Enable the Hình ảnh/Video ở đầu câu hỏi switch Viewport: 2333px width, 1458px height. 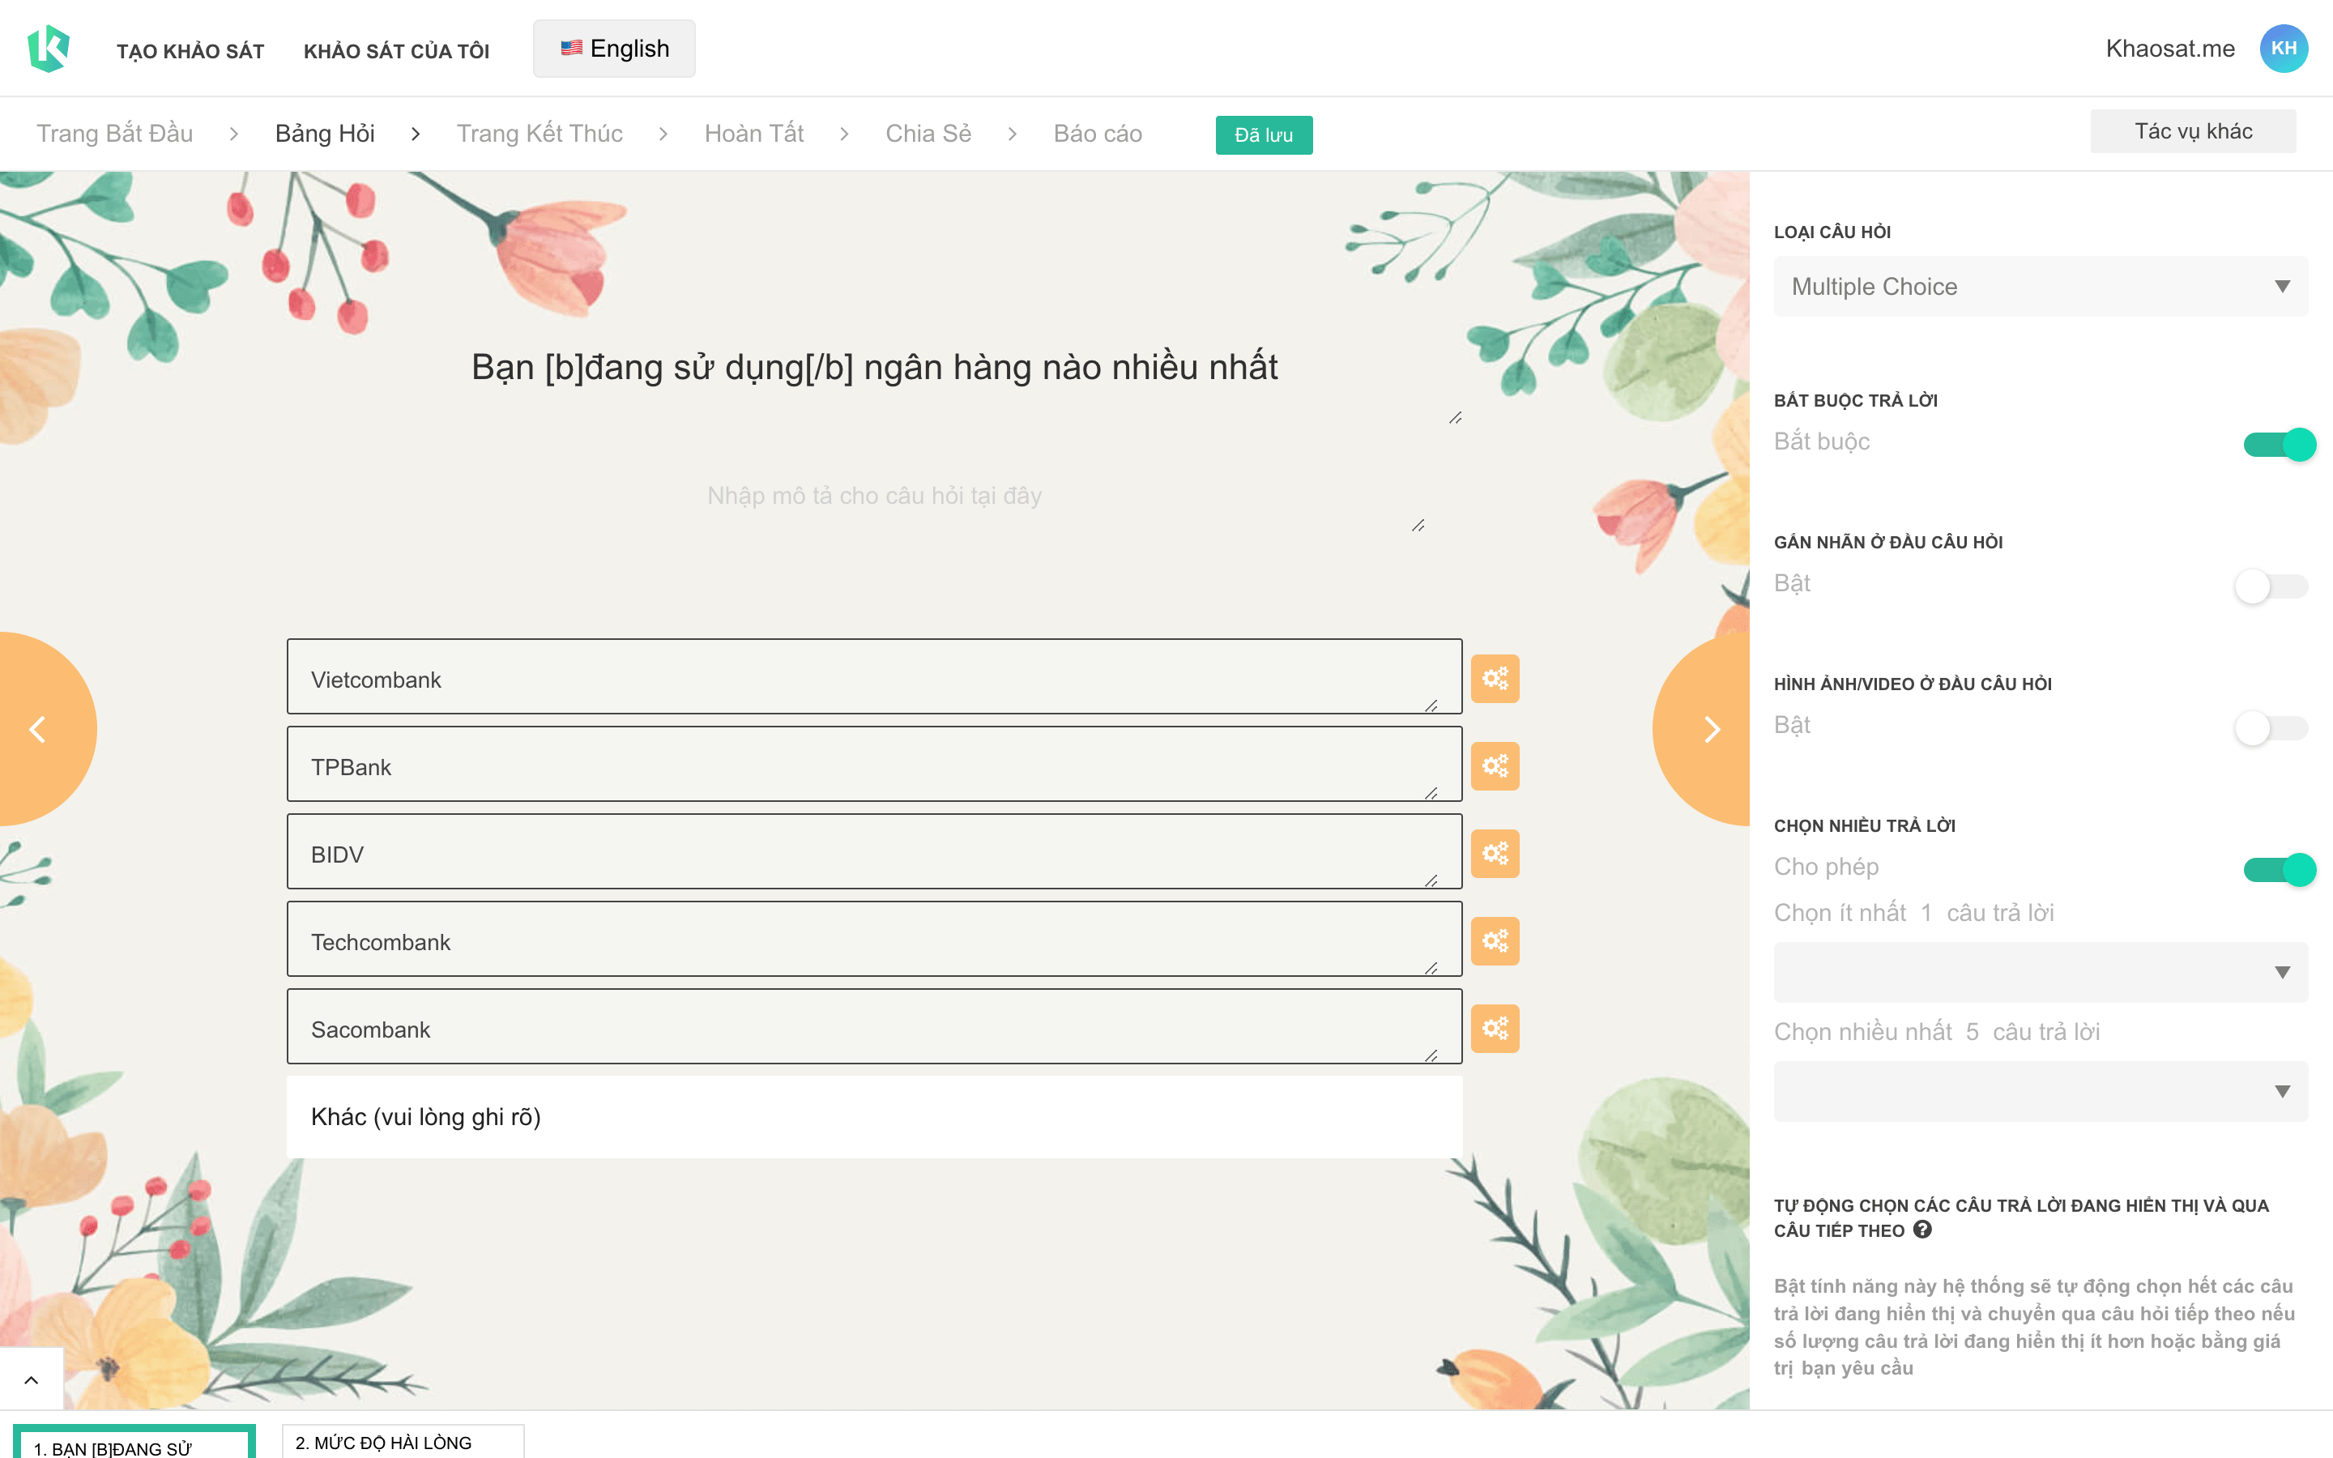2272,728
